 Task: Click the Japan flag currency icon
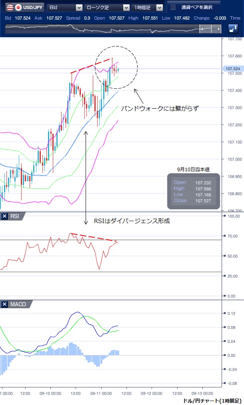point(18,7)
